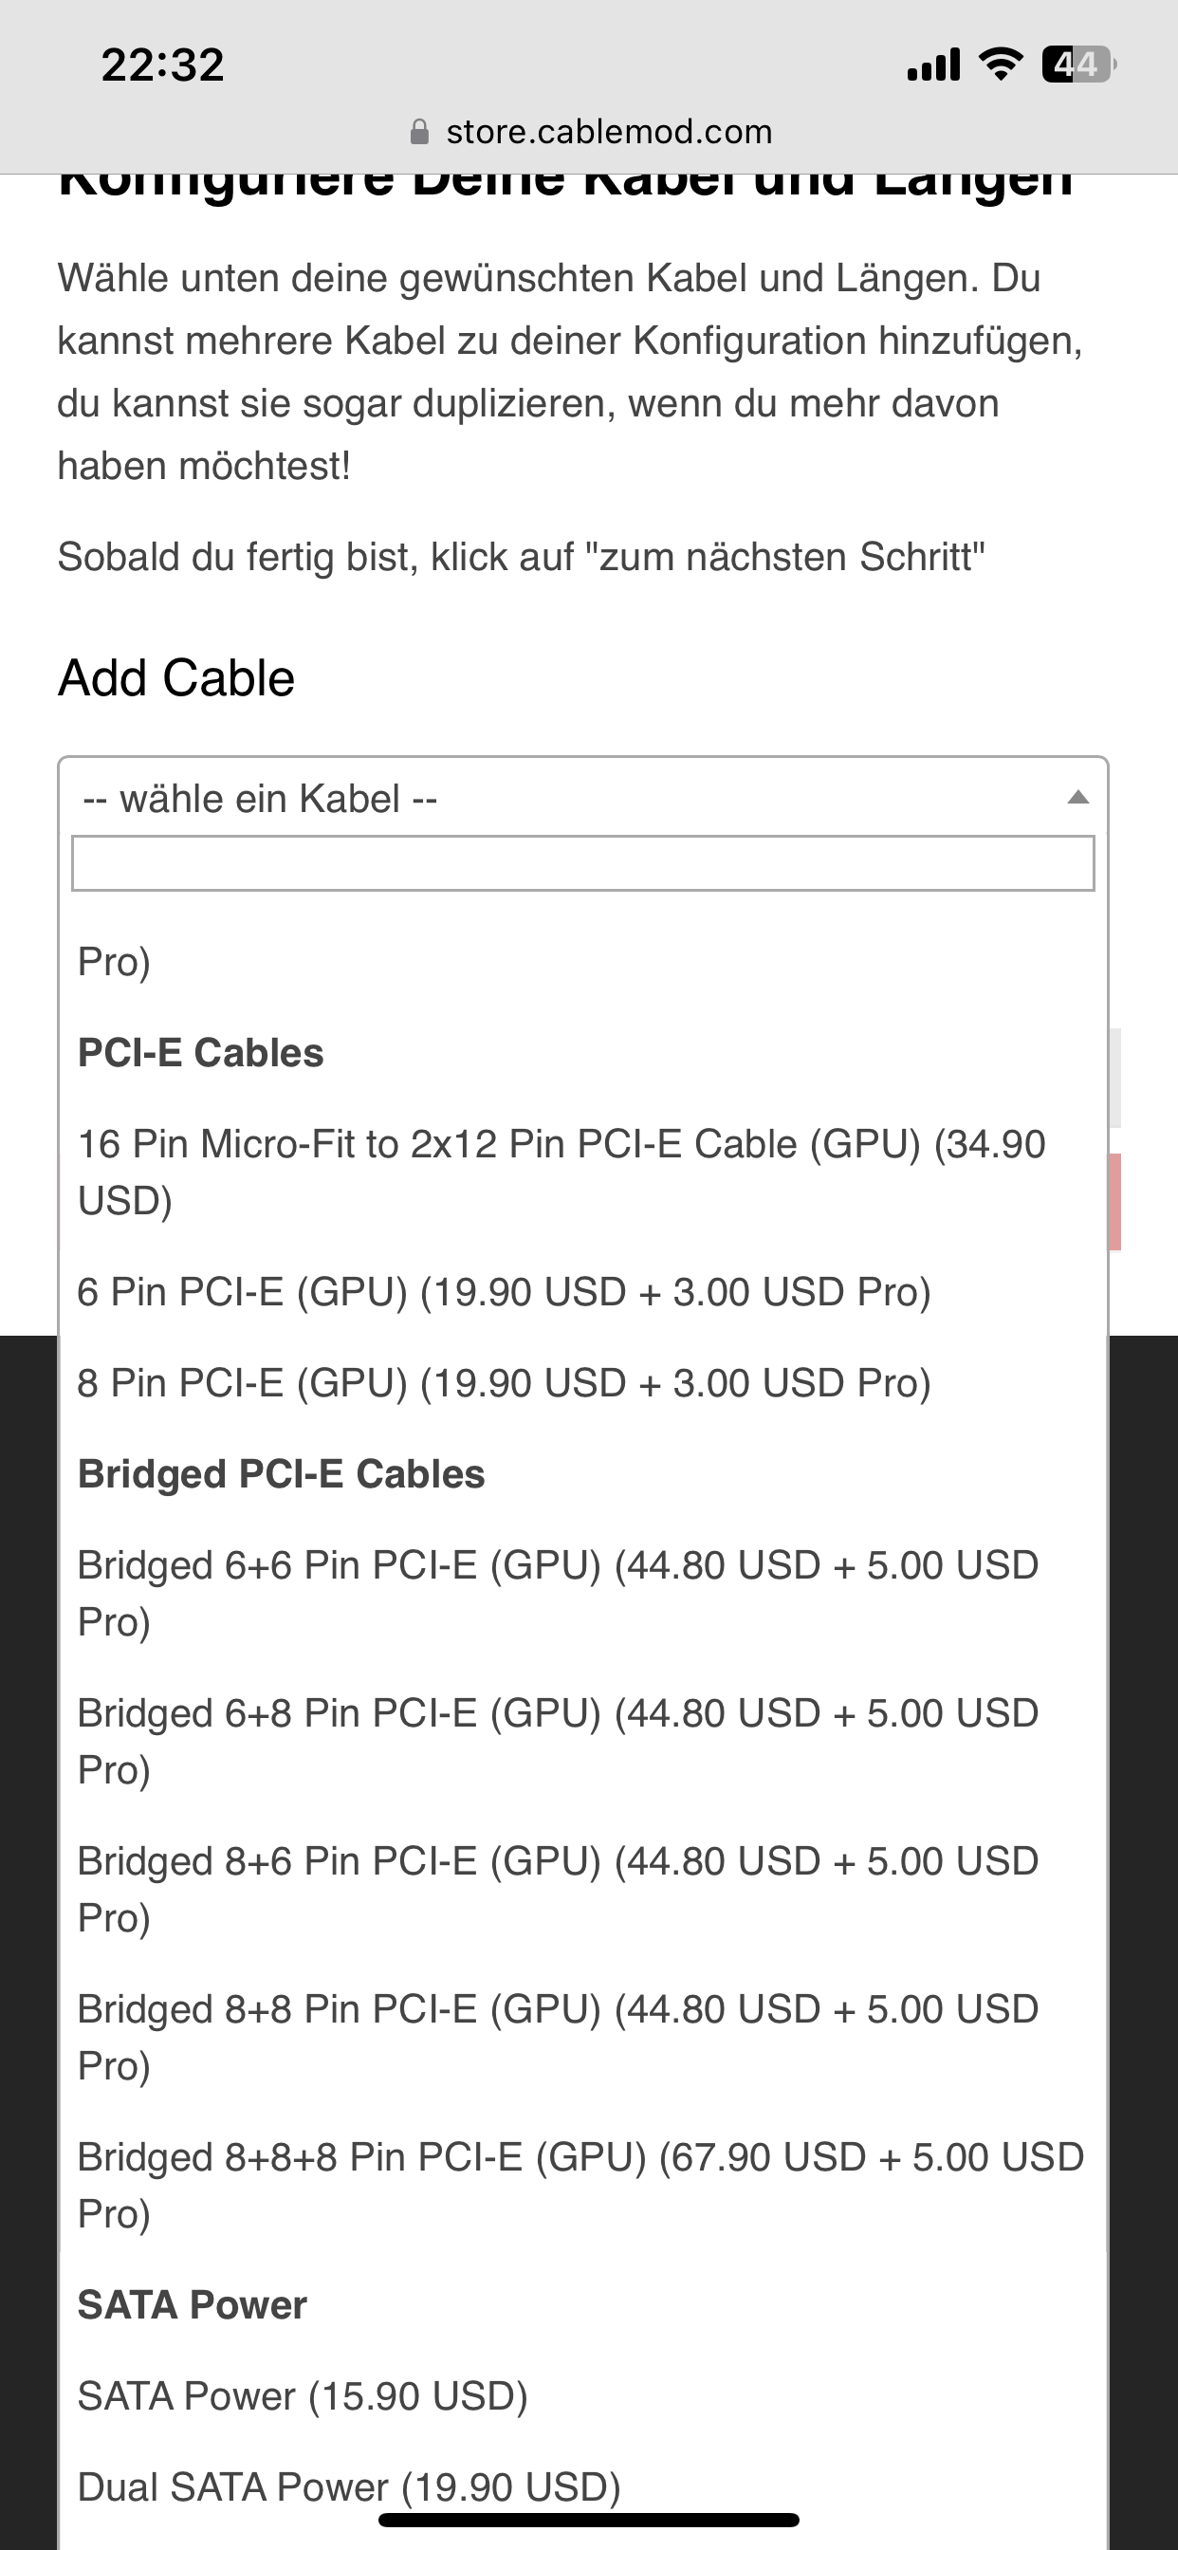
Task: Tap the battery level indicator
Action: click(x=1078, y=65)
